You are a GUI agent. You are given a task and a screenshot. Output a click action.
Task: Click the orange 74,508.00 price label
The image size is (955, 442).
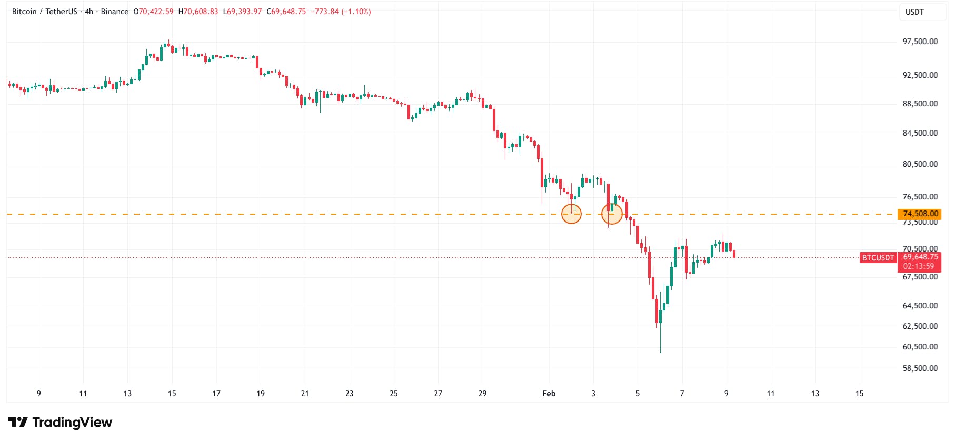point(920,214)
